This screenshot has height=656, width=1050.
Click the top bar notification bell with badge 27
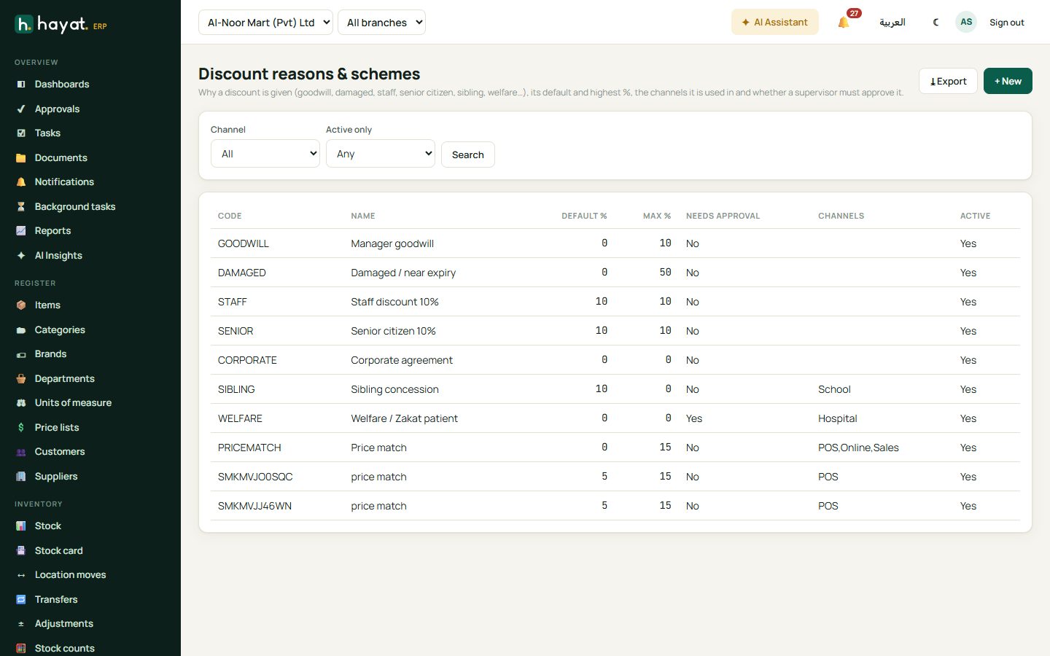(x=844, y=22)
